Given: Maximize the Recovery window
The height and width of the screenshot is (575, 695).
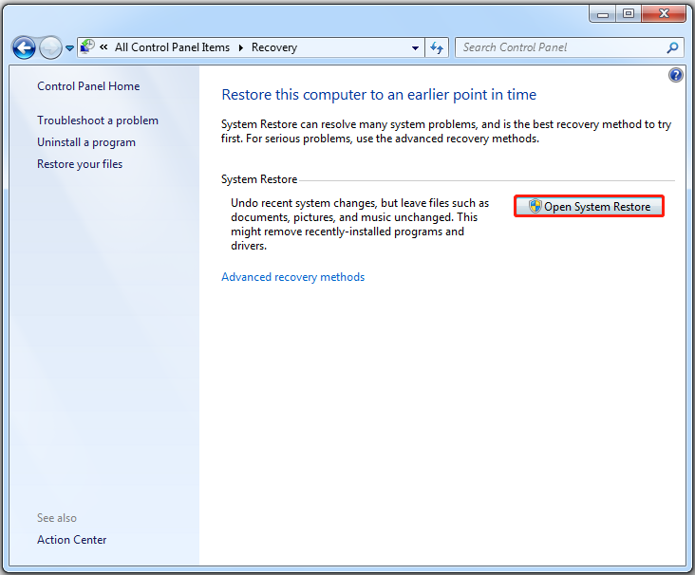Looking at the screenshot, I should pos(629,14).
